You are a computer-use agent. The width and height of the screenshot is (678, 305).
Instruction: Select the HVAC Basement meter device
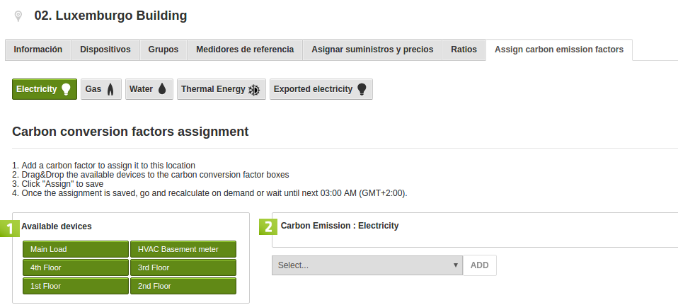[183, 249]
